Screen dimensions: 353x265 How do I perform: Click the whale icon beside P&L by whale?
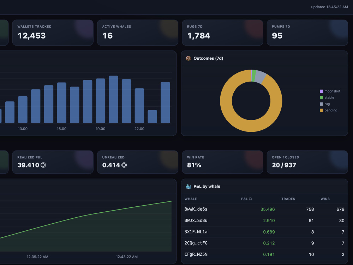[x=188, y=186]
